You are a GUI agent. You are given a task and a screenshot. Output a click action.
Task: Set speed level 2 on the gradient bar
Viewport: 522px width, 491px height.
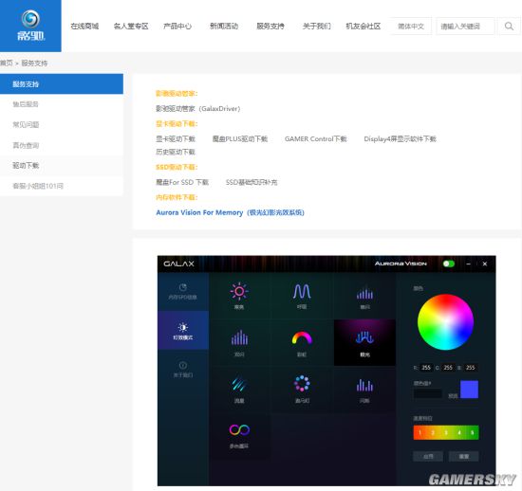(433, 432)
